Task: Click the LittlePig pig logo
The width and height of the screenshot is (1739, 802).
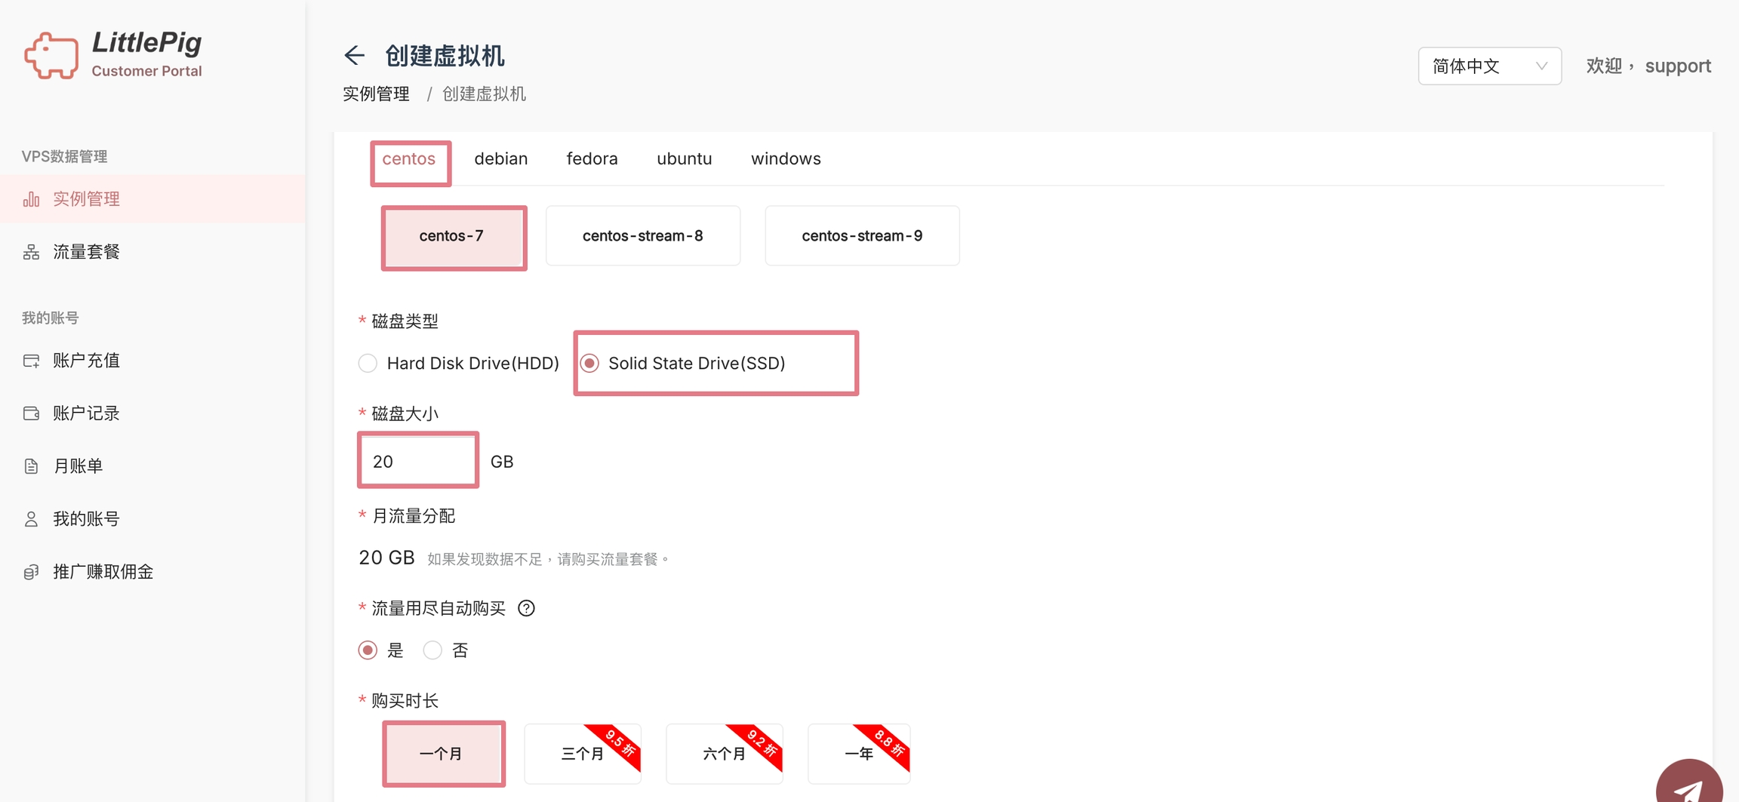Action: click(51, 55)
